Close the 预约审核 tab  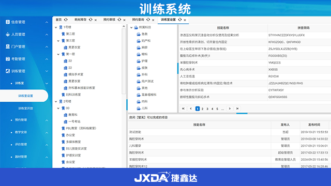pyautogui.click(x=124, y=20)
